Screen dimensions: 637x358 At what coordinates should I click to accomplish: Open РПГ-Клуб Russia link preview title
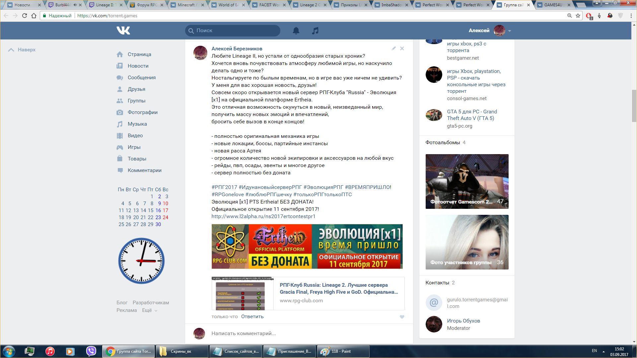point(339,288)
